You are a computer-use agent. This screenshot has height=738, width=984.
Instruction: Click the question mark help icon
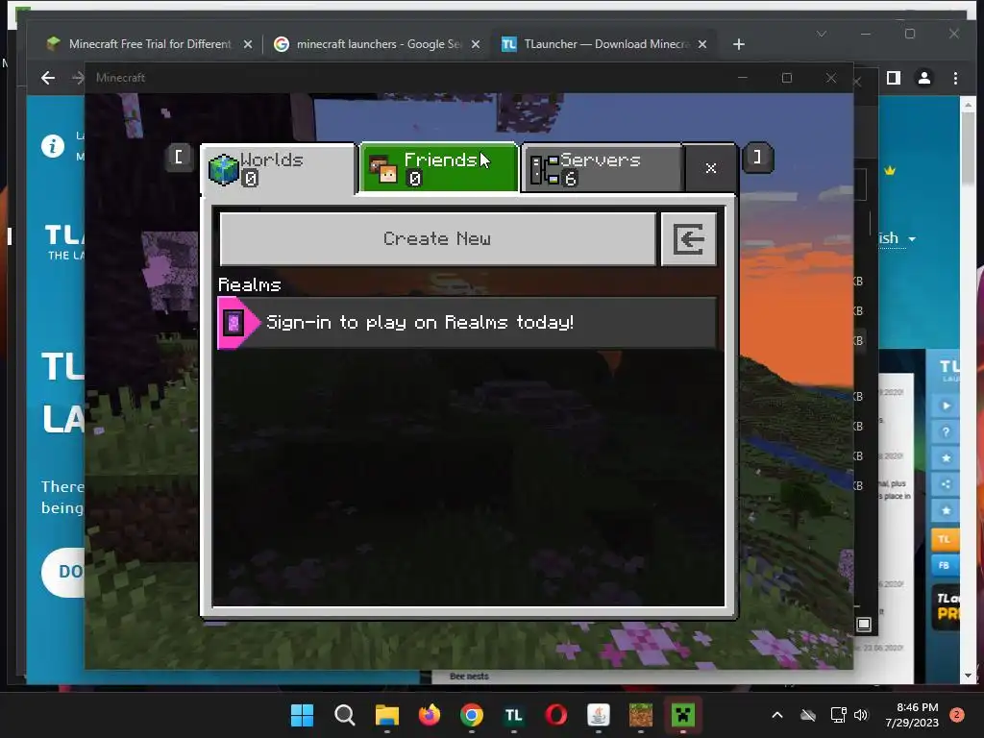946,432
